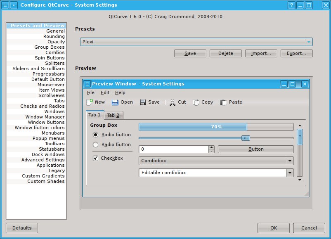Select Custom Gradients in the list
This screenshot has height=239, width=331.
point(36,176)
